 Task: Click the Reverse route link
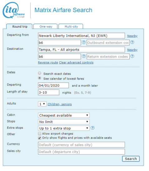tap(48, 62)
